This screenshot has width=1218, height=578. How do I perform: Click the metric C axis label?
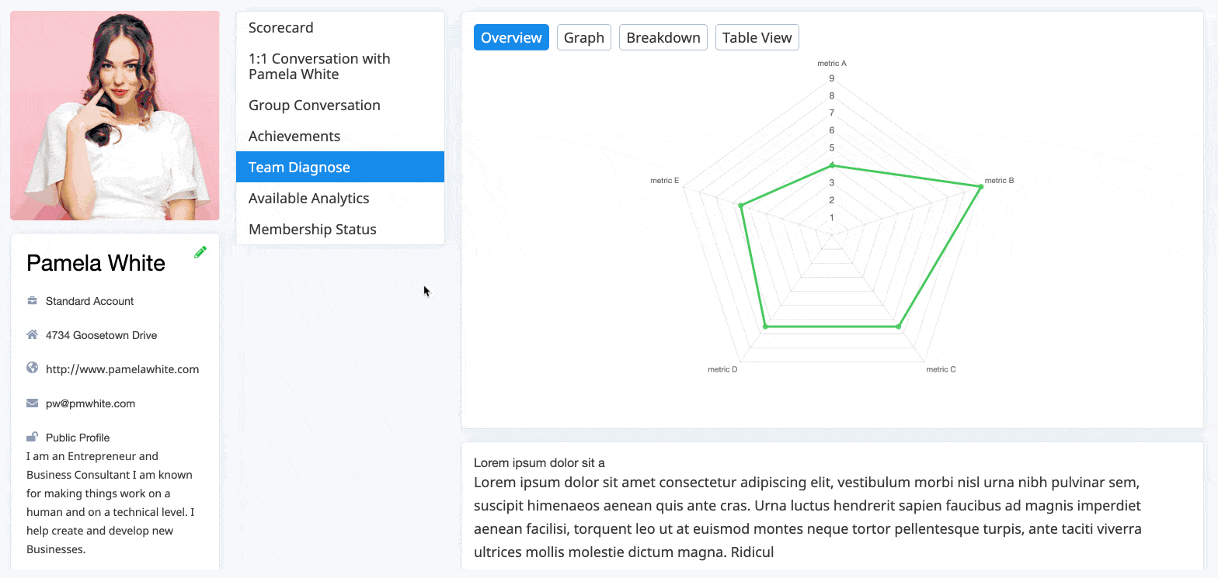click(x=941, y=369)
